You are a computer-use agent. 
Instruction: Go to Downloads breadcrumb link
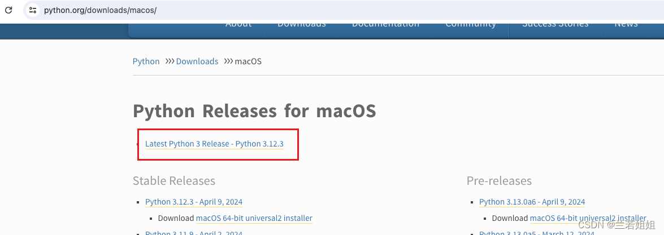click(197, 61)
